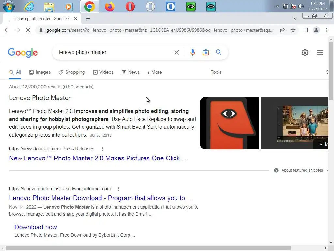
Task: Open Lenovo Photo Master Download result
Action: coord(100,198)
